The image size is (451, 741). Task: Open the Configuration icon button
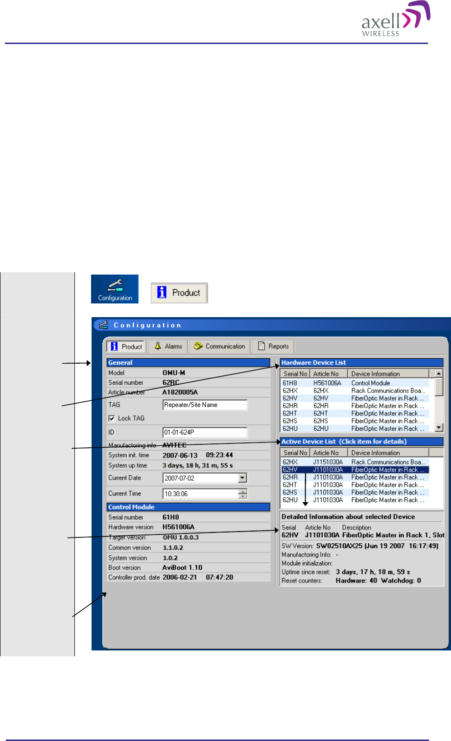click(115, 289)
